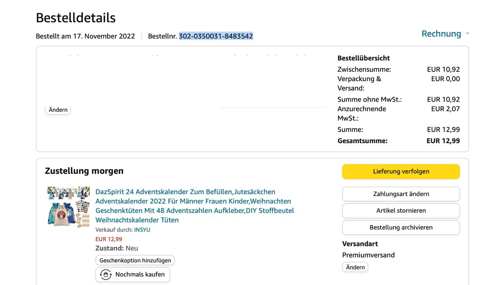Click Zahlungsart ändern button

(x=401, y=194)
